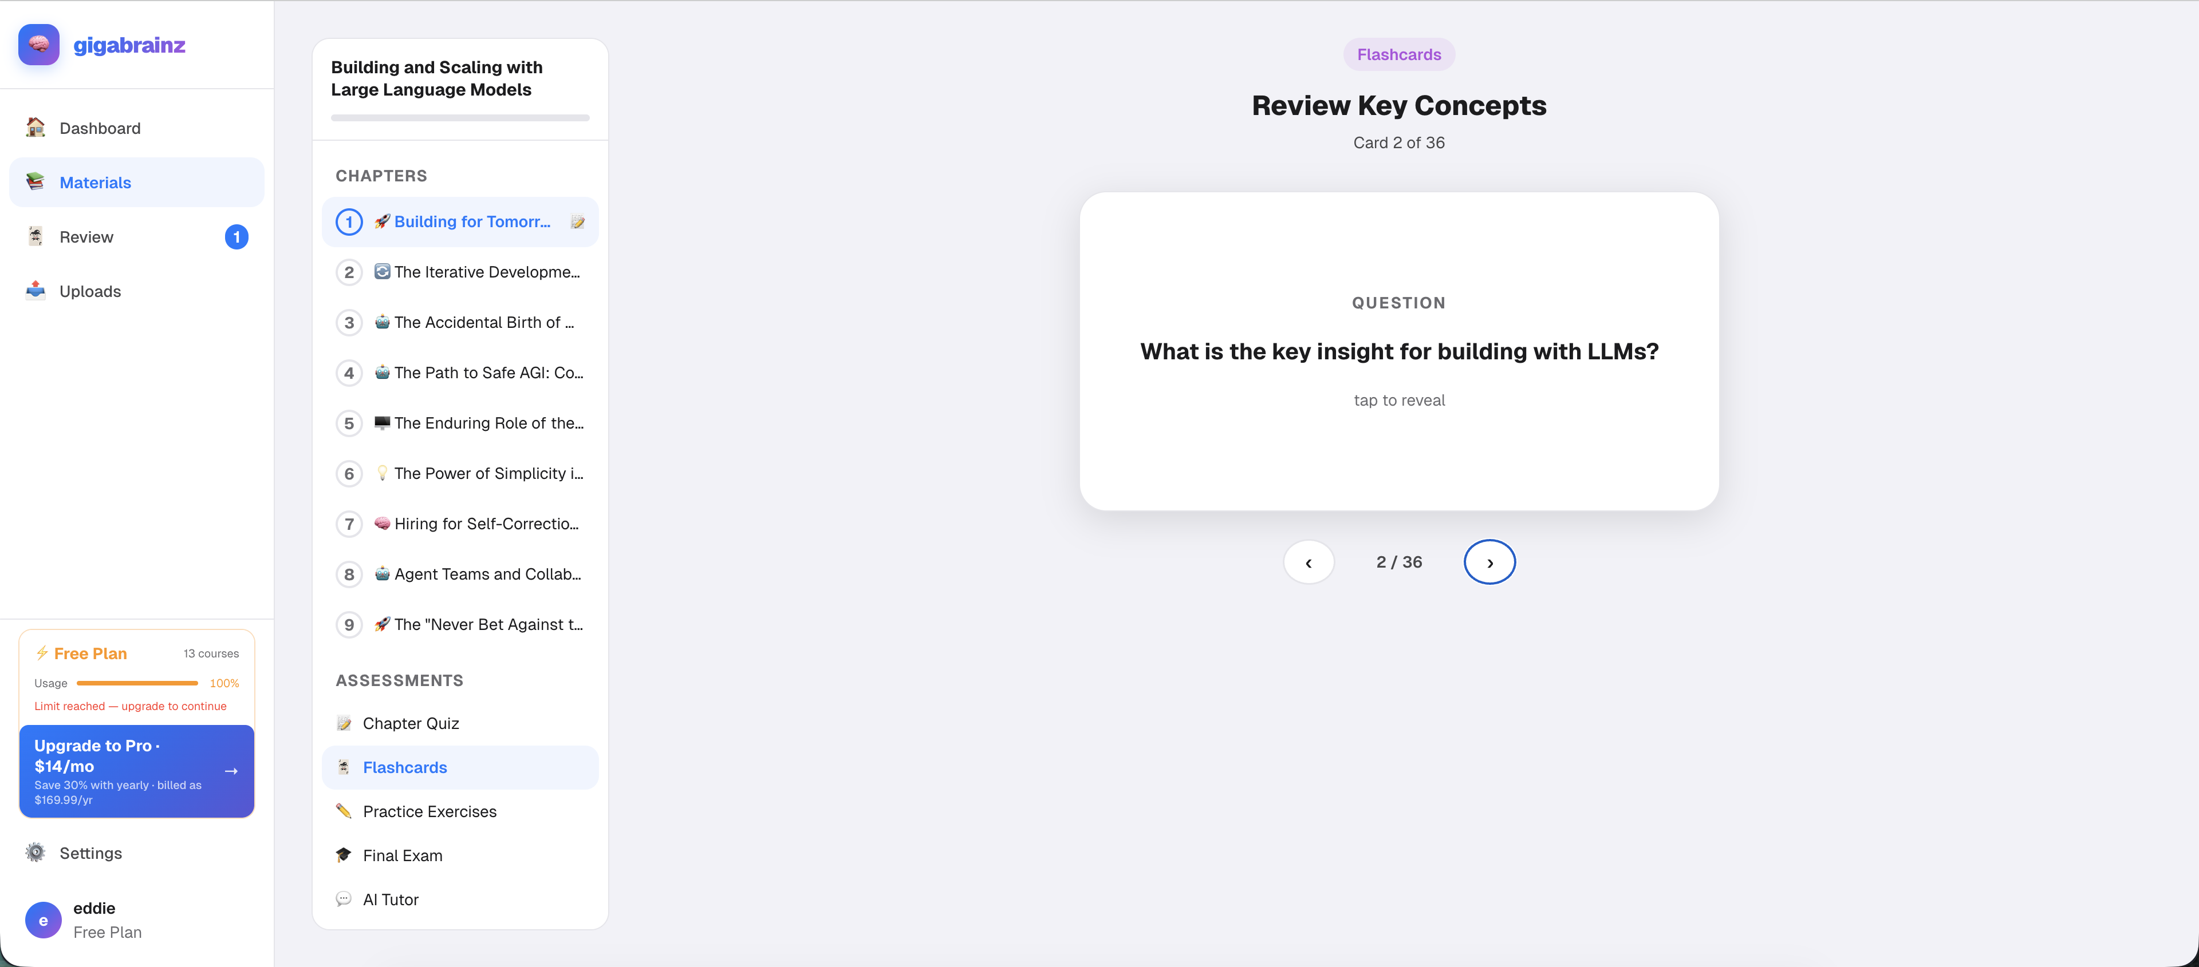
Task: Open Practice Exercises
Action: (429, 811)
